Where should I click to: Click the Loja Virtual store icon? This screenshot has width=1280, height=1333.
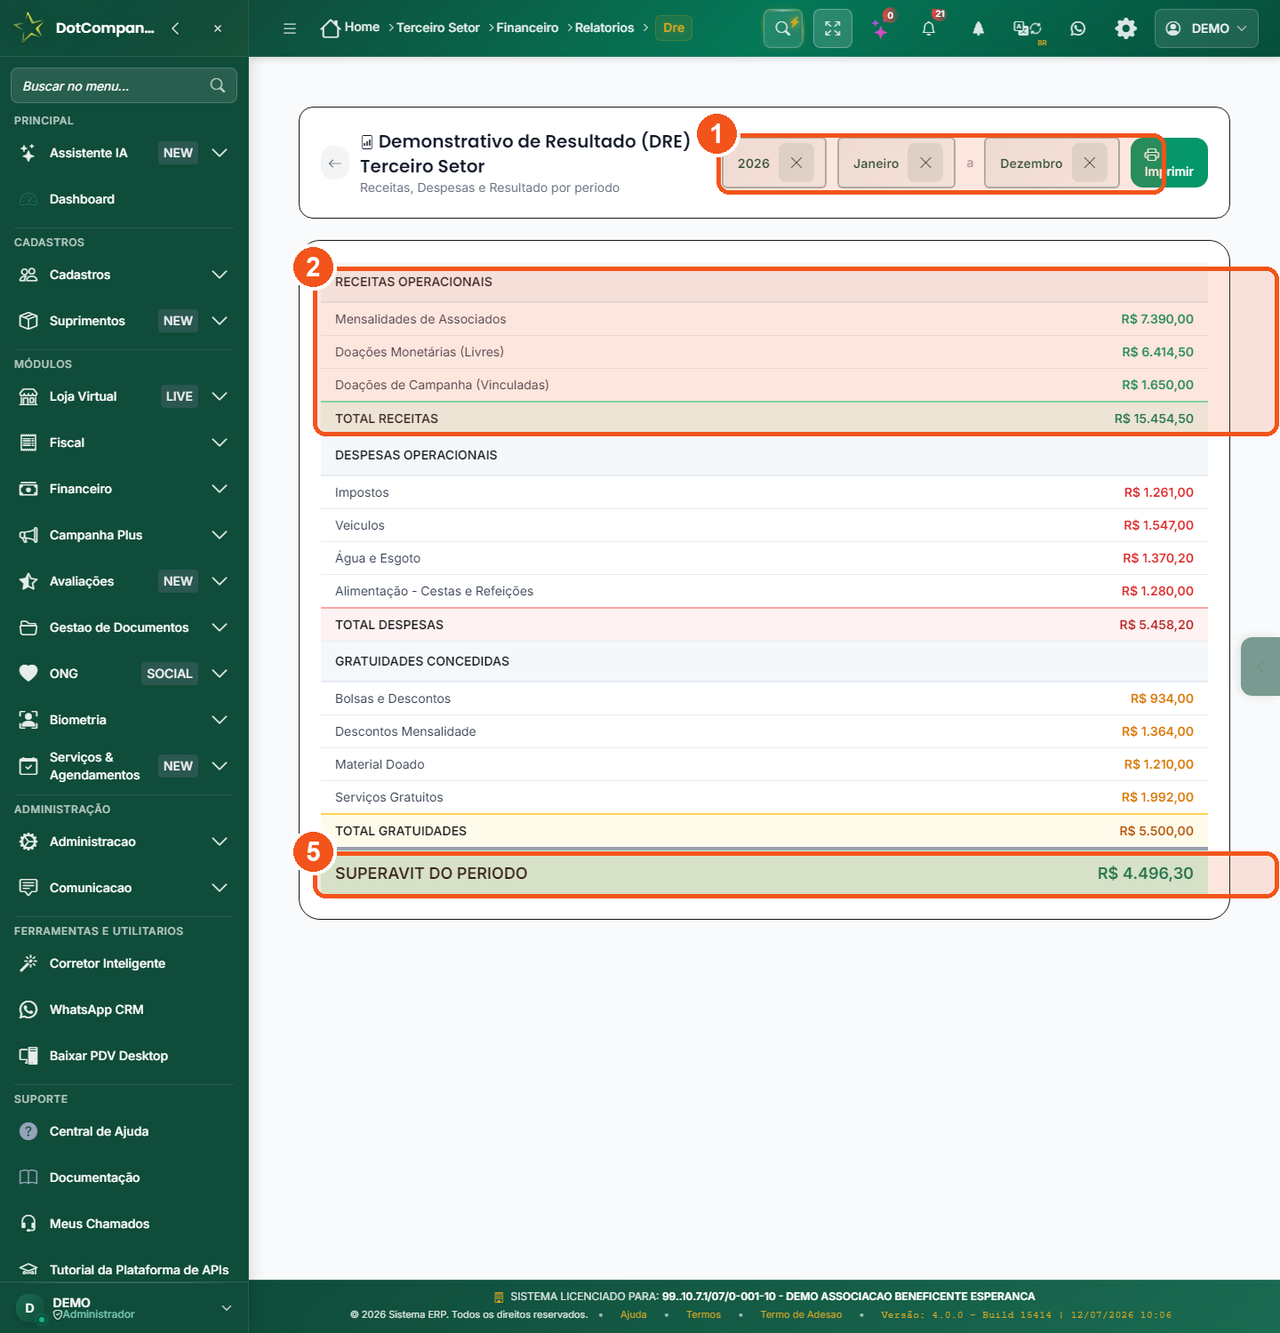tap(28, 396)
